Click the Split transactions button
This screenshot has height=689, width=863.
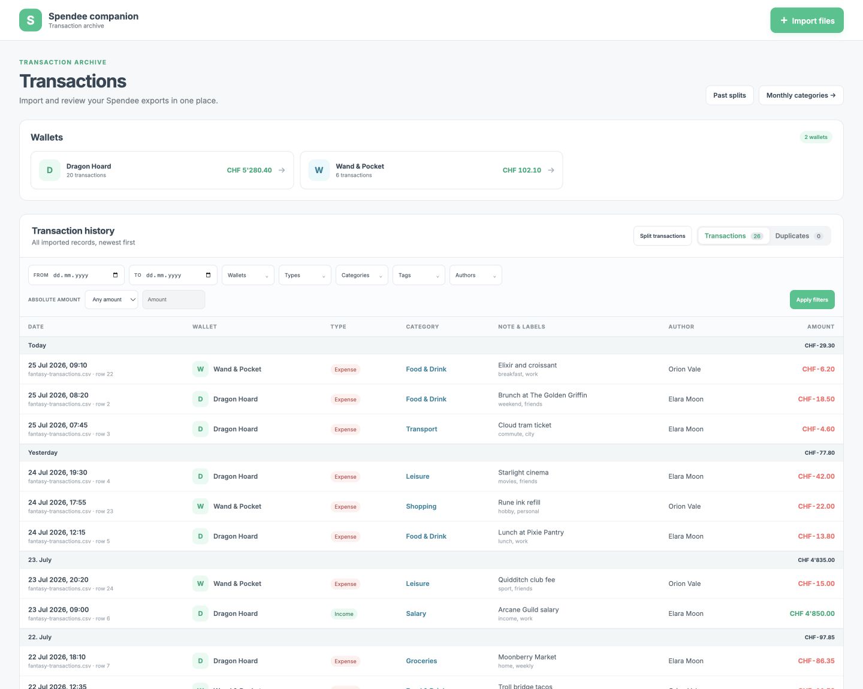click(x=662, y=236)
